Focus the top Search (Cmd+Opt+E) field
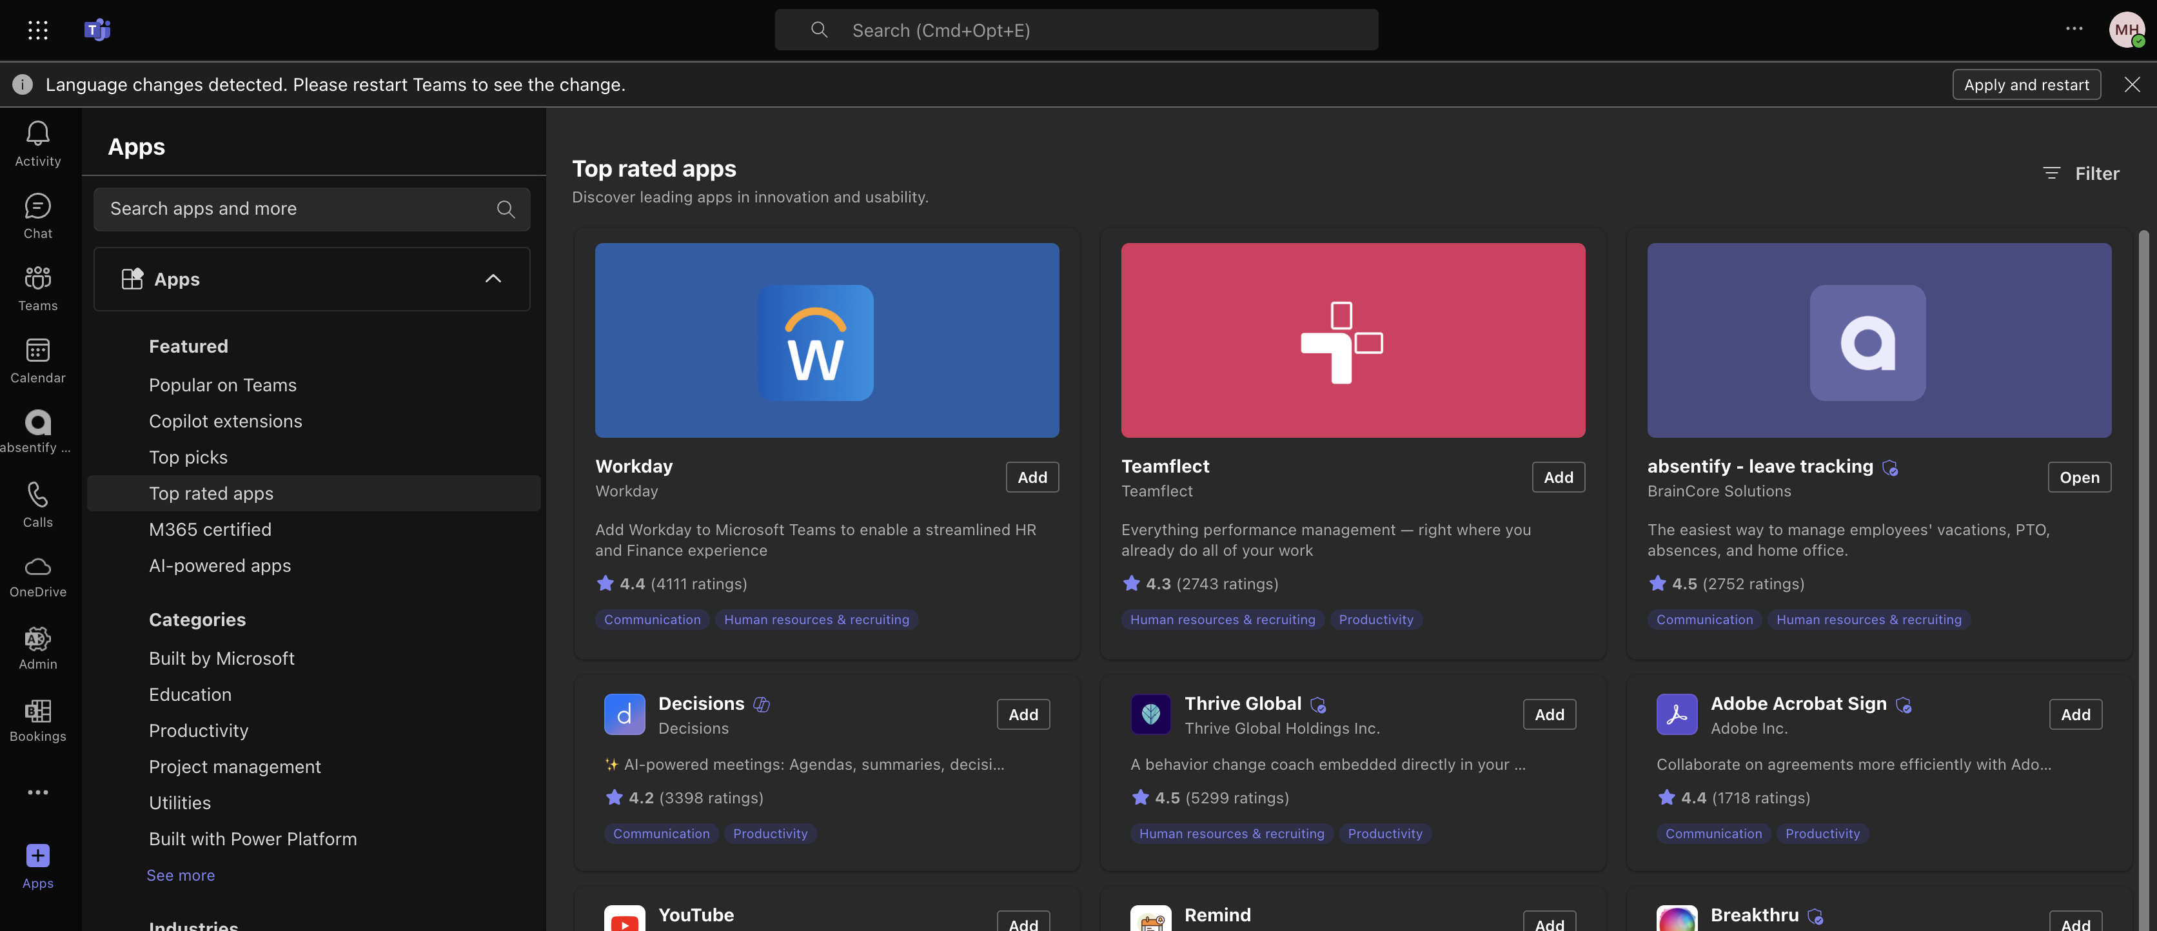The image size is (2157, 931). (x=1076, y=30)
